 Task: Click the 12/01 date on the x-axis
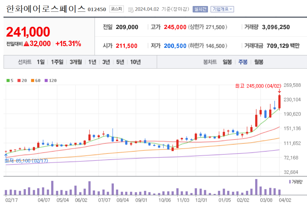tap(201, 200)
